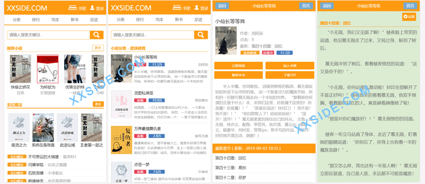Open 小仙长等等我 title in the category list
This screenshot has width=425, height=184.
[146, 57]
